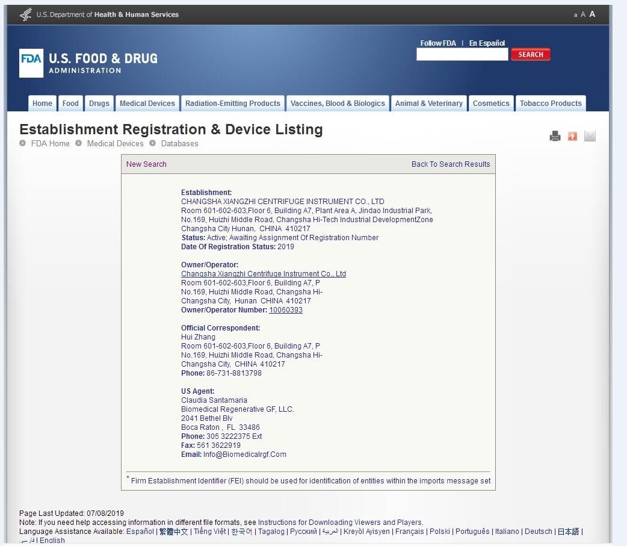Open Changsha Xiangzhi Centrifuge Instrument owner link
This screenshot has height=546, width=627.
pyautogui.click(x=264, y=274)
